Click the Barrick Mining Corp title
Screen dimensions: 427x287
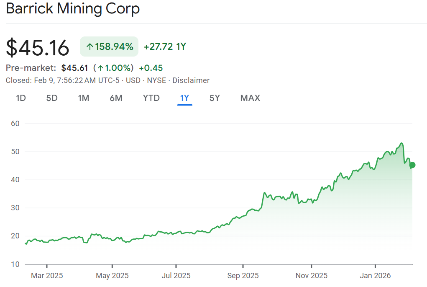click(x=73, y=9)
